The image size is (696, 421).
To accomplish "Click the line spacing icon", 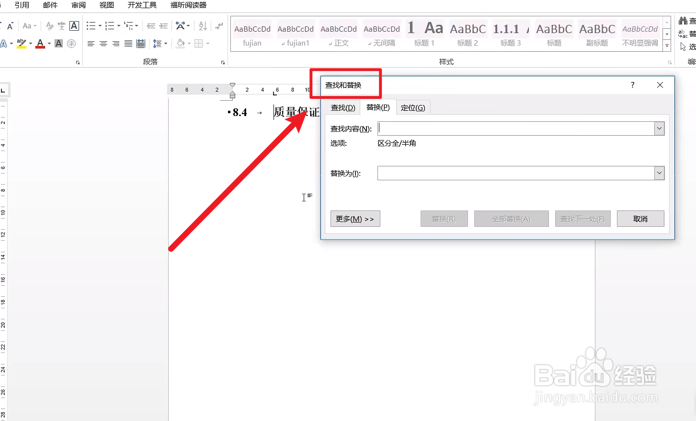I will [157, 44].
